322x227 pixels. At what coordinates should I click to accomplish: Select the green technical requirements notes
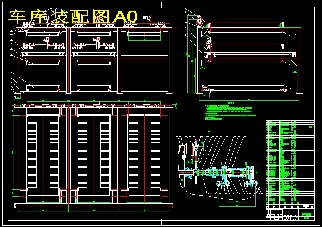click(x=230, y=112)
